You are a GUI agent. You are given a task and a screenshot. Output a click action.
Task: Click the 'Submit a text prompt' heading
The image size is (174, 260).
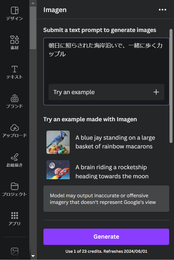[100, 30]
